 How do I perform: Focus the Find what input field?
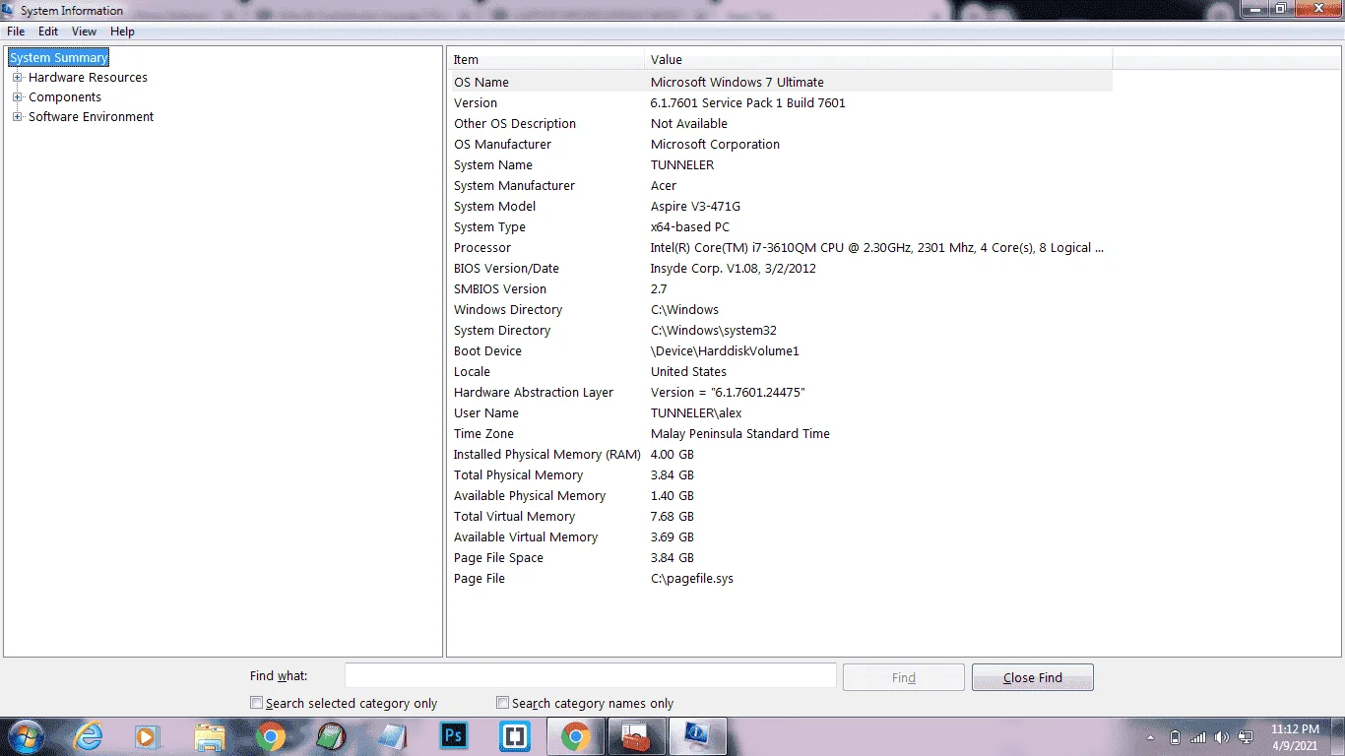pyautogui.click(x=591, y=676)
